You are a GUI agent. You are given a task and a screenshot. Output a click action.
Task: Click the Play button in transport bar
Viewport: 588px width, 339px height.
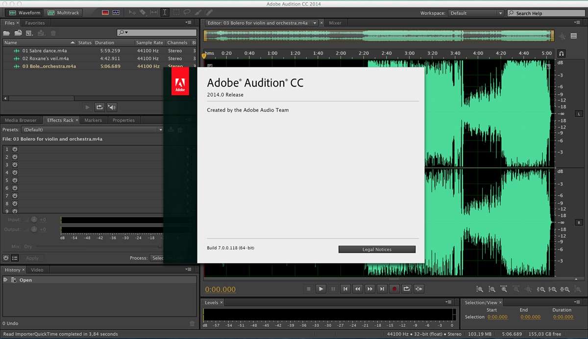(321, 289)
